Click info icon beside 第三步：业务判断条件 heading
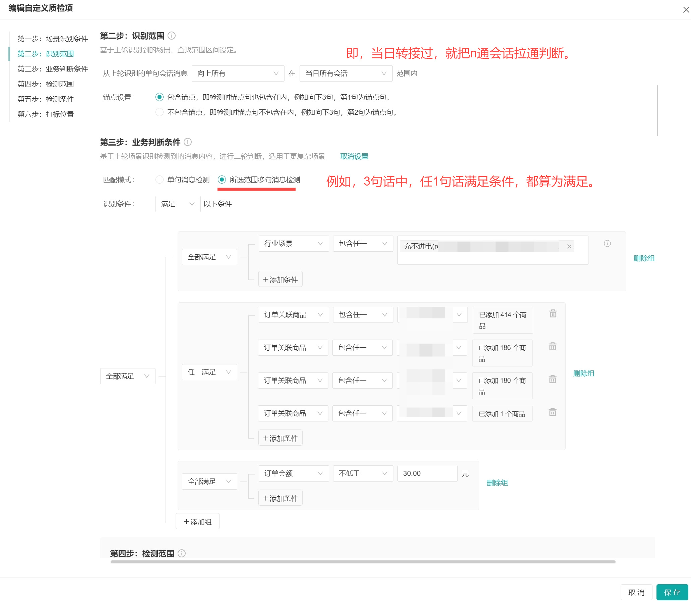Screen dimensions: 691x603 [x=188, y=142]
